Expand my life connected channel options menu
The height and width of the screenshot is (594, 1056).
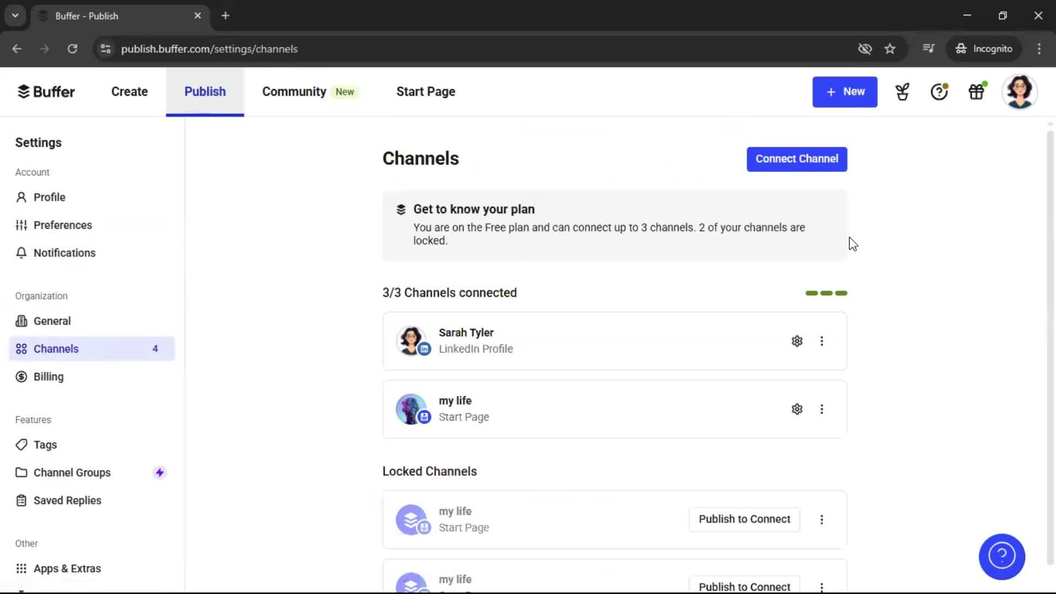click(x=822, y=409)
